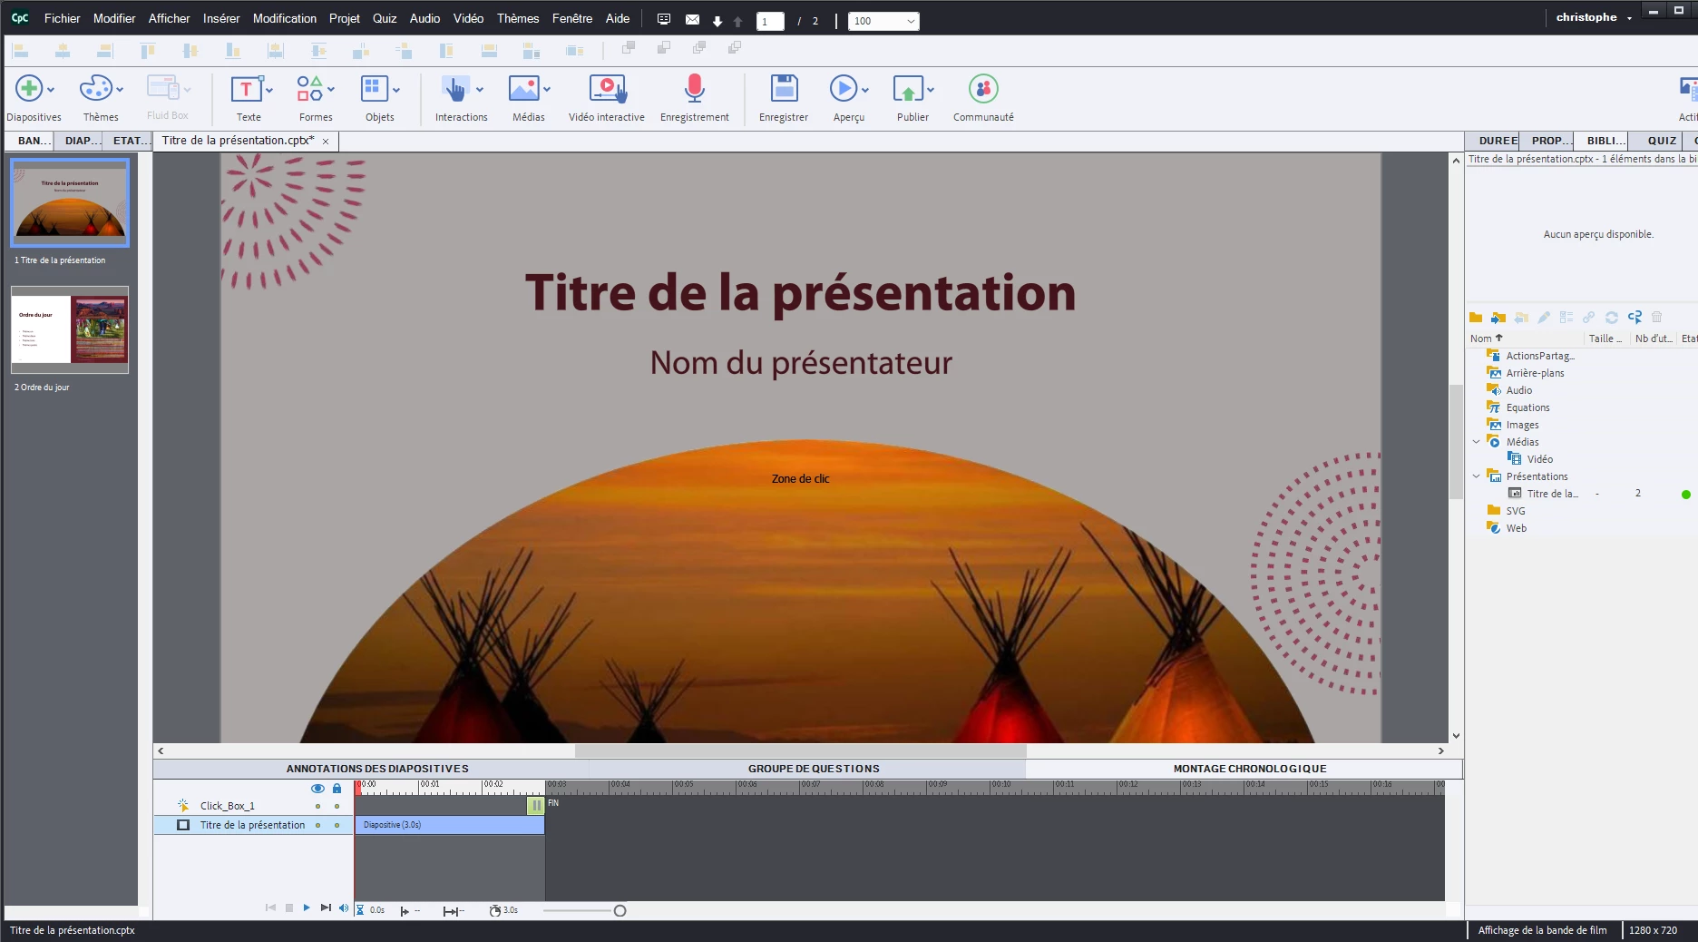Lock the Click_Box_1 layer via lock dot
This screenshot has width=1698, height=942.
click(337, 806)
